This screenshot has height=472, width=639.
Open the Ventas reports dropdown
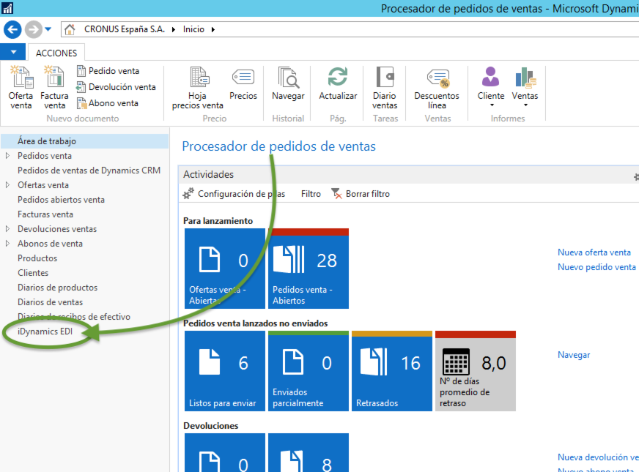coord(525,86)
